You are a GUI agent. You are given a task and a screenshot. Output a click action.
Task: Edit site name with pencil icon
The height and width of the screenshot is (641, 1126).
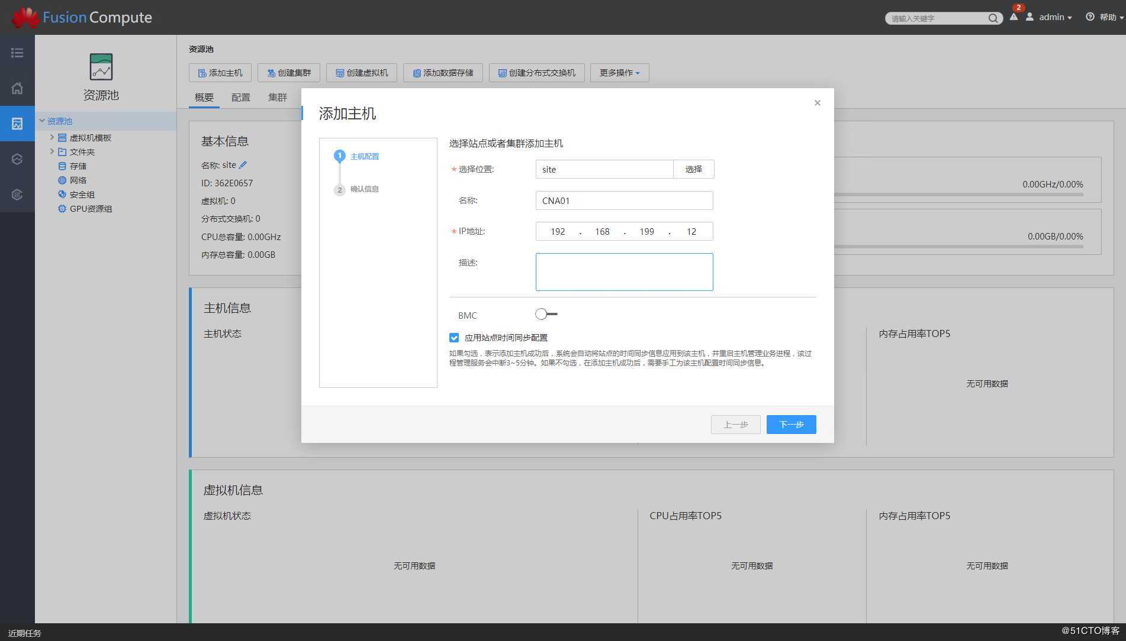[243, 165]
